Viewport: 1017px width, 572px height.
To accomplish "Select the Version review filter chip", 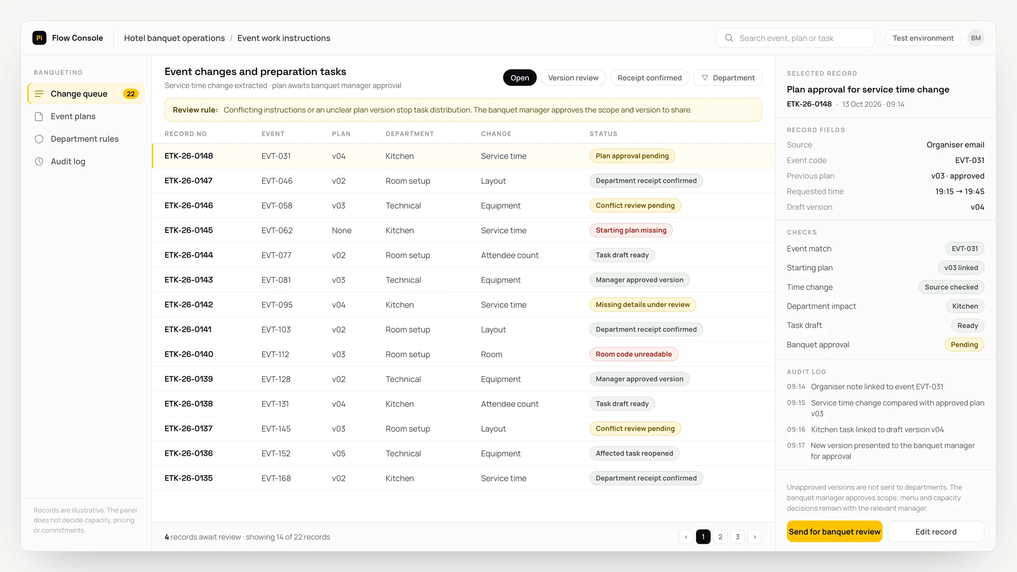I will pyautogui.click(x=573, y=78).
